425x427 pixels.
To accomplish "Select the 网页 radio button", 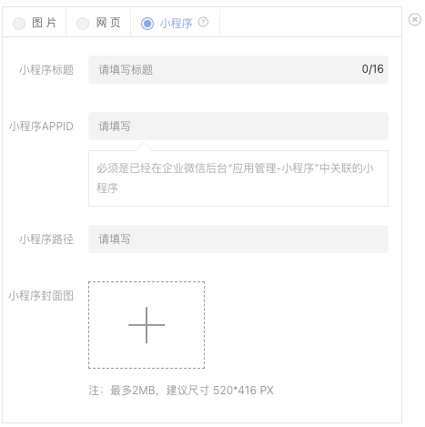I will click(x=83, y=23).
